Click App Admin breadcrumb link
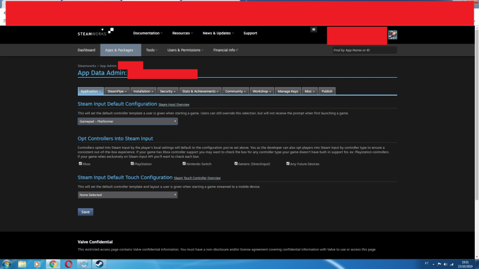This screenshot has width=479, height=269. click(x=108, y=66)
